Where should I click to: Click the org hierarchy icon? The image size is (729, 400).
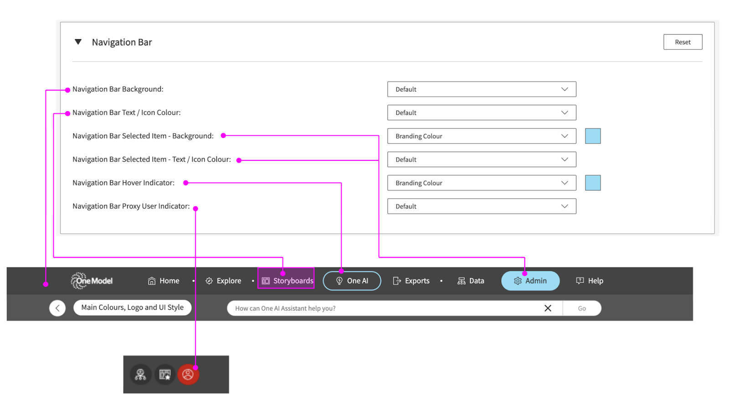[140, 375]
